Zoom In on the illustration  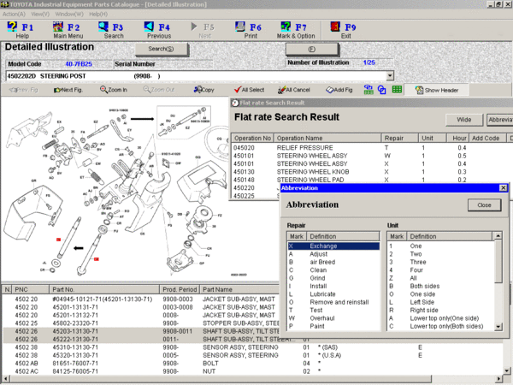tap(114, 89)
